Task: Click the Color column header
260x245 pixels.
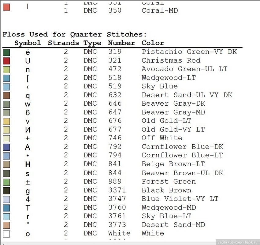Action: [153, 43]
